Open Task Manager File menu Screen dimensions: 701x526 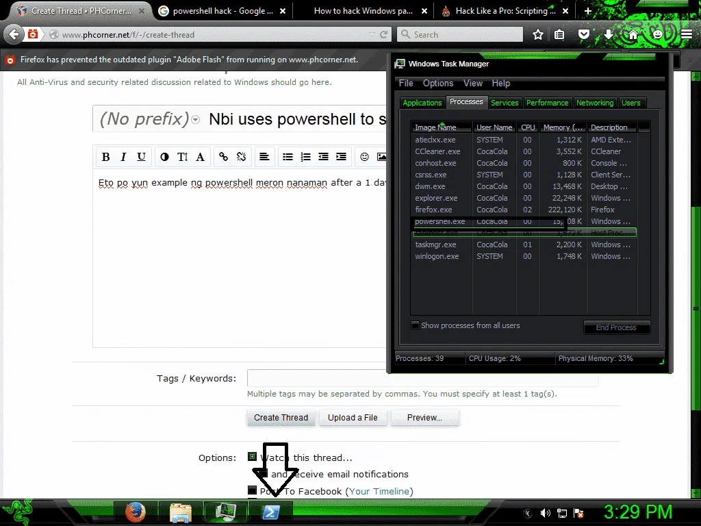coord(406,83)
